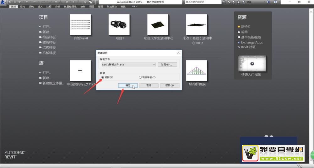This screenshot has height=168, width=314.
Task: Open the 管理 ribbon tab
Action: coord(100,6)
